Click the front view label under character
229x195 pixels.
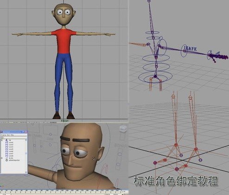tap(64, 121)
